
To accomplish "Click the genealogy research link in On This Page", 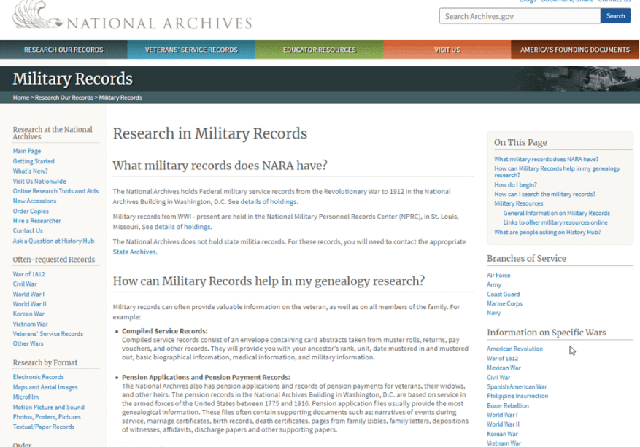I will (557, 171).
